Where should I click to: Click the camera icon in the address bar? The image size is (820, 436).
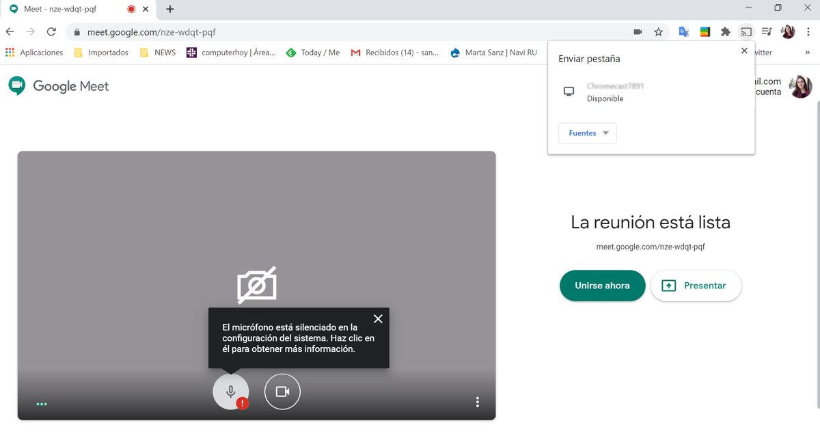(x=638, y=31)
